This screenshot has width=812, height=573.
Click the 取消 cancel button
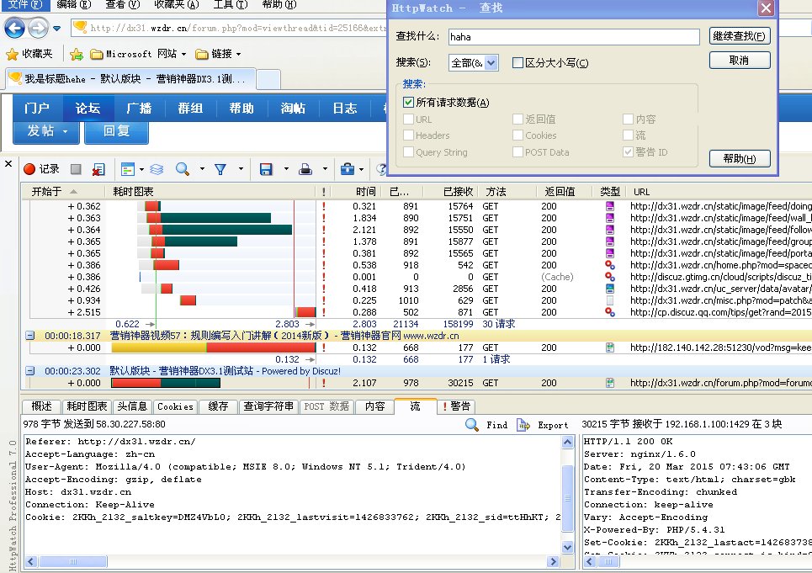(740, 61)
